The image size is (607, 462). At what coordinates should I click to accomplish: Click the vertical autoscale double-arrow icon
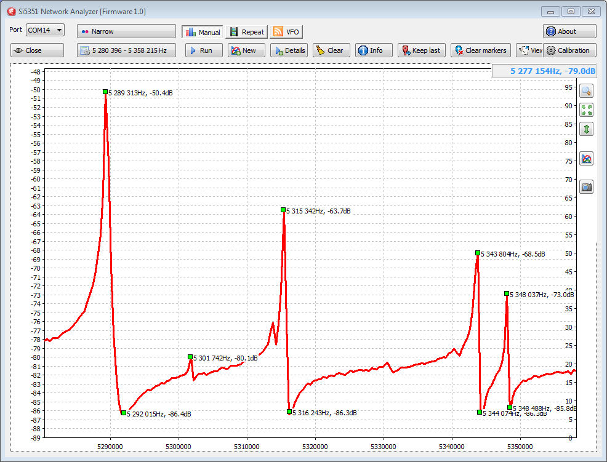point(586,129)
